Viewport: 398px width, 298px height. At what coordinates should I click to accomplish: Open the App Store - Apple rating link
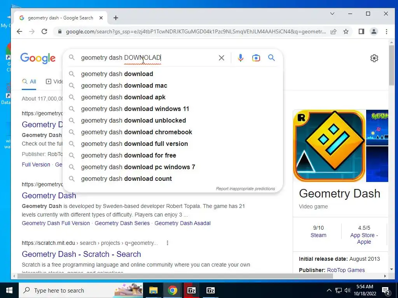(x=364, y=239)
